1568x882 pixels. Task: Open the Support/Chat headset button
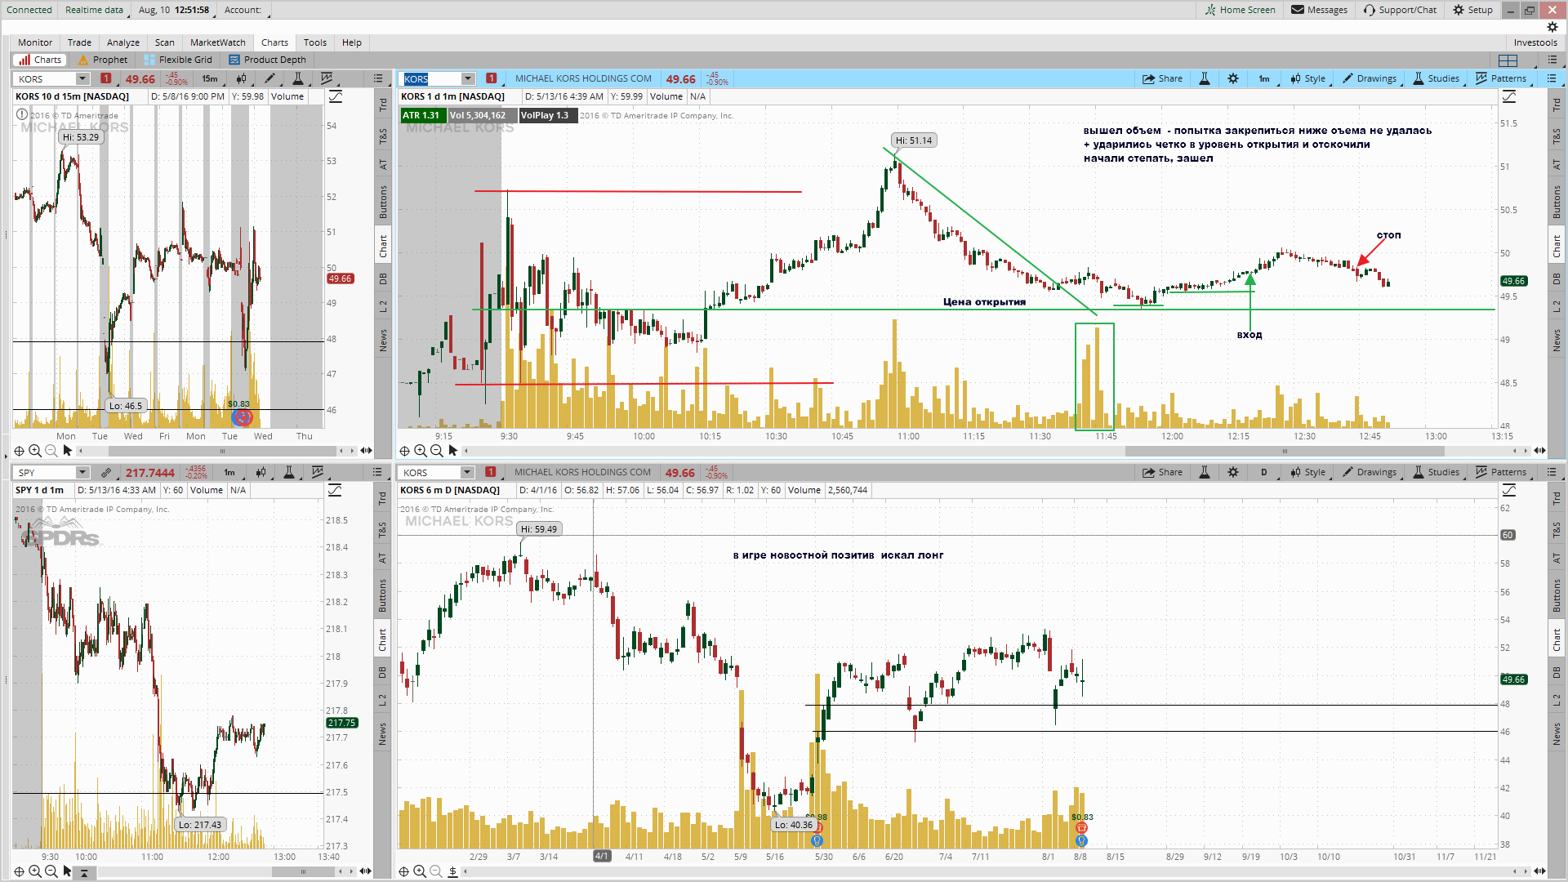[1400, 10]
